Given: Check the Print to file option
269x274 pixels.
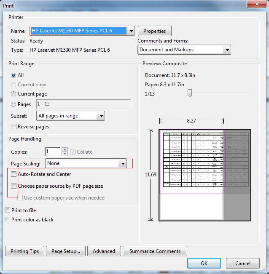Looking at the screenshot, I should pyautogui.click(x=7, y=210).
